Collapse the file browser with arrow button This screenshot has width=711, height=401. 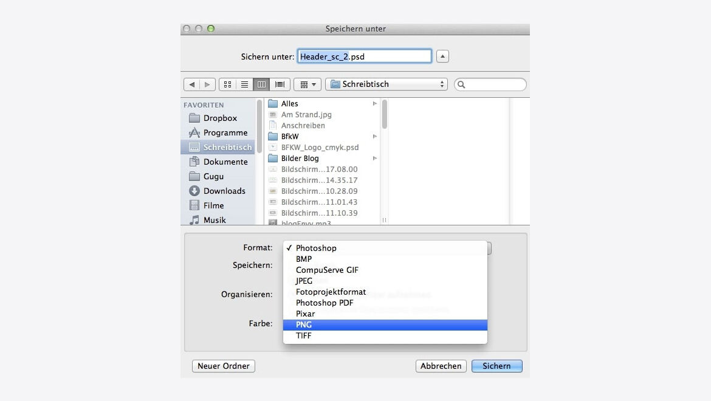click(443, 57)
